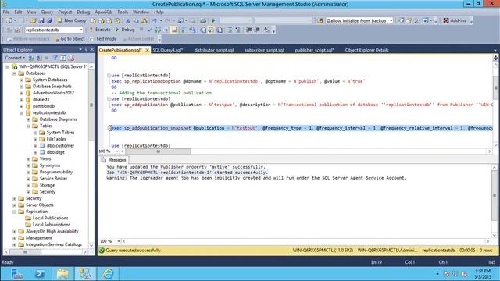Viewport: 500px width, 281px height.
Task: Click the Open File folder icon
Action: pos(33,20)
